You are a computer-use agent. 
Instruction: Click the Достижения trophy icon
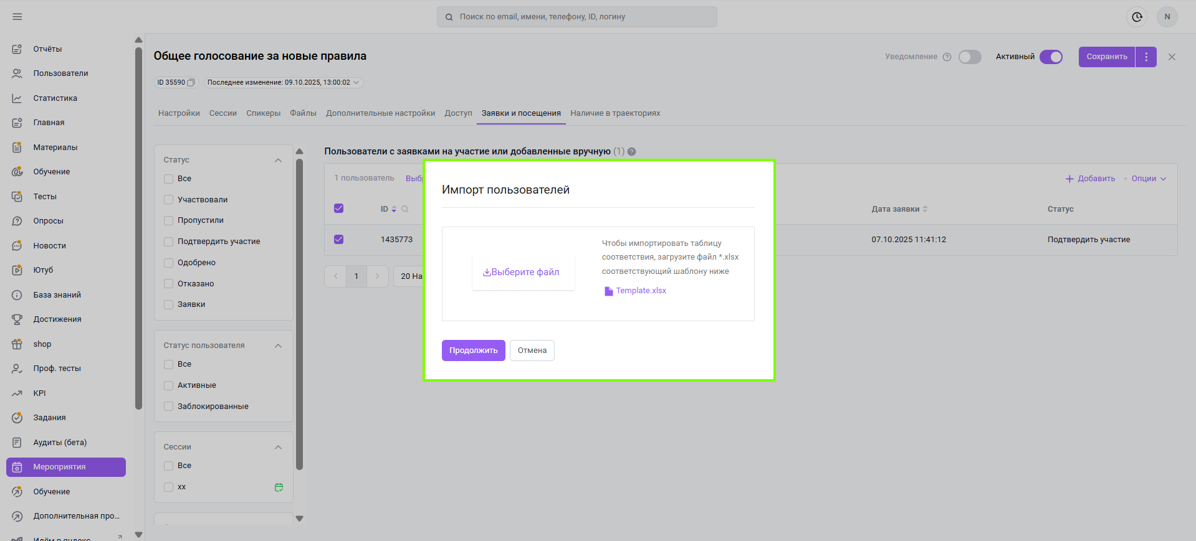coord(17,319)
